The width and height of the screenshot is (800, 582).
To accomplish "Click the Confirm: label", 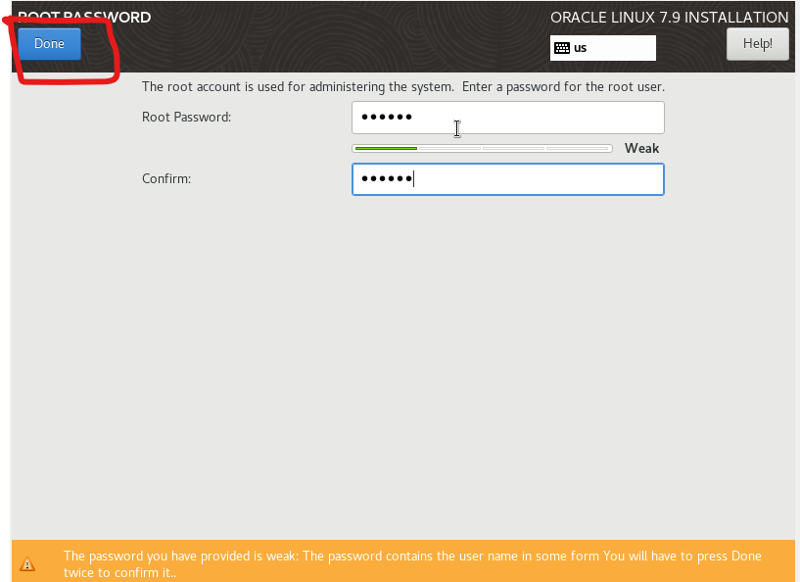I will pos(166,179).
